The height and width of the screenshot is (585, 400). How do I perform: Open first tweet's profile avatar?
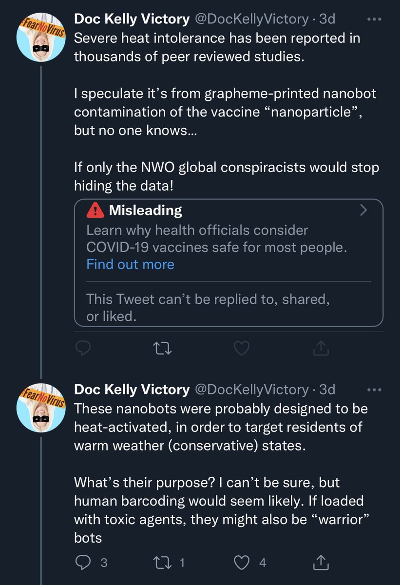click(x=41, y=39)
